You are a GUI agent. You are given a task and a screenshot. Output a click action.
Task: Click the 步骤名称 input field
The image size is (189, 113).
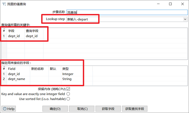tap(127, 12)
